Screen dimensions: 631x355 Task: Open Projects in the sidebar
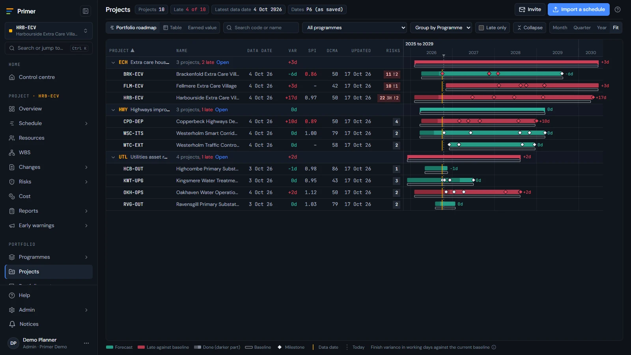pos(49,272)
